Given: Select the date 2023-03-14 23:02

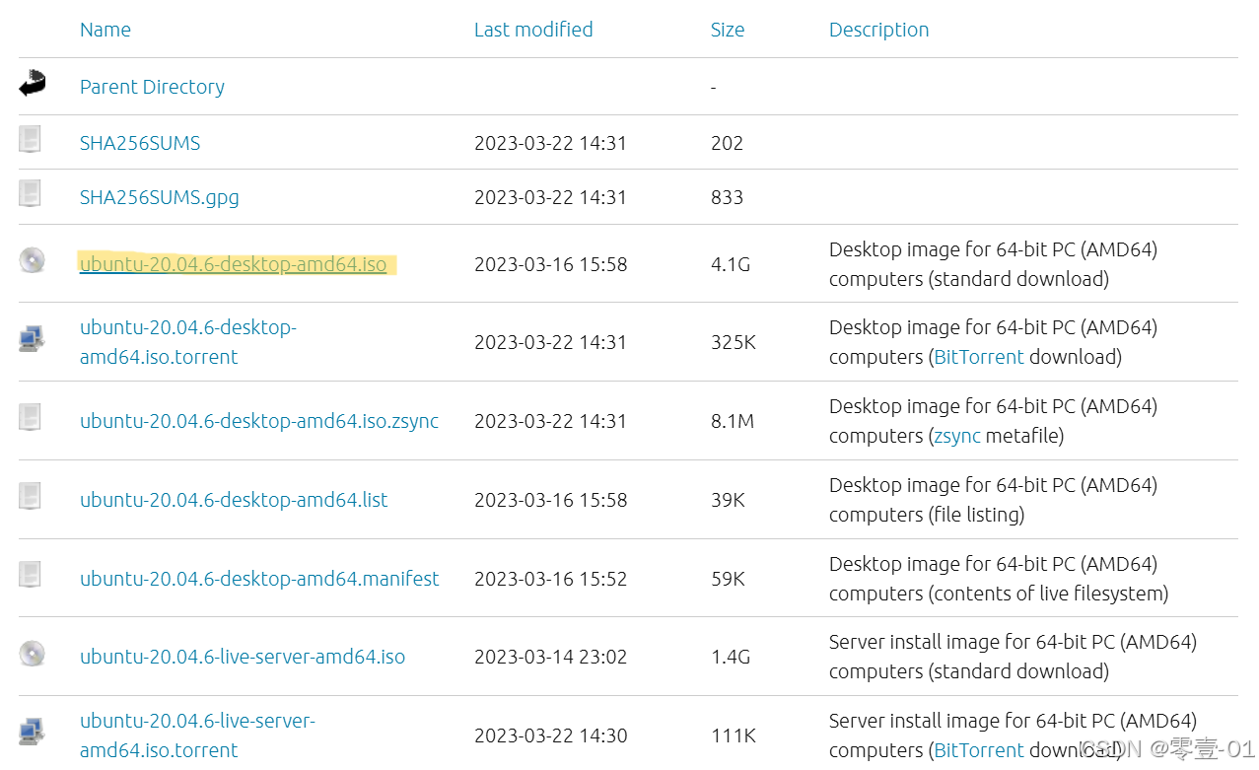Looking at the screenshot, I should tap(550, 657).
